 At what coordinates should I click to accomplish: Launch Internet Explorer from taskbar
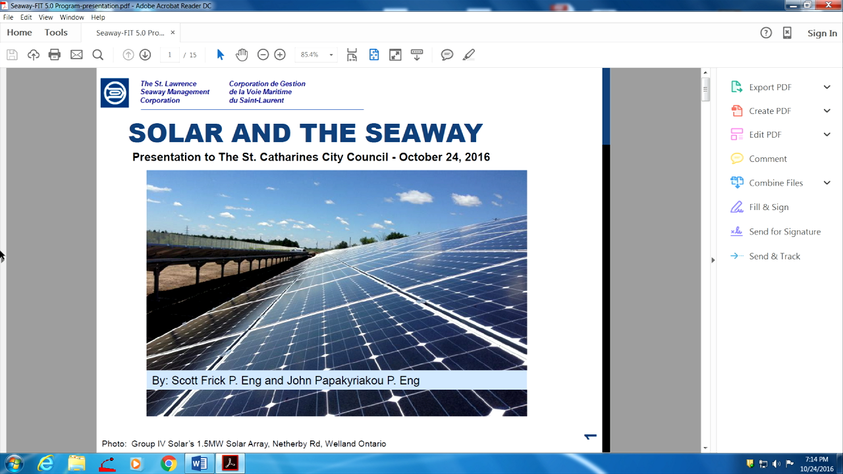click(45, 463)
